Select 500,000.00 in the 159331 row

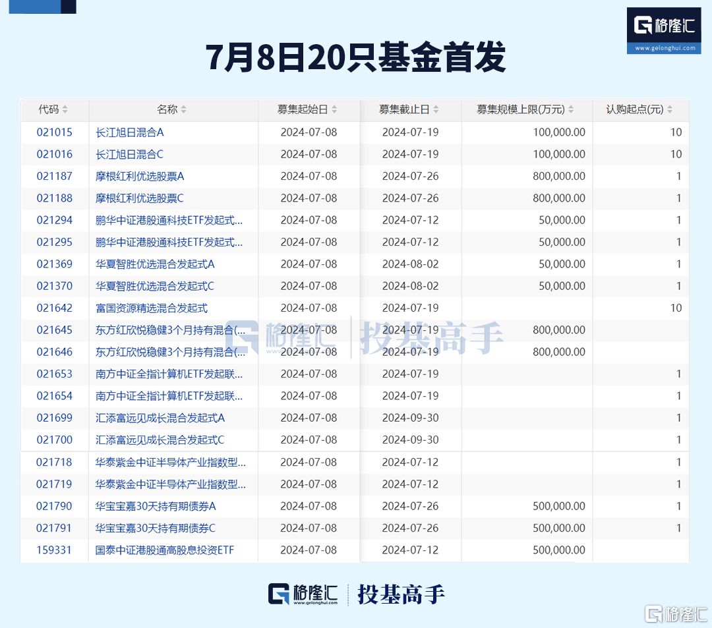click(x=559, y=550)
